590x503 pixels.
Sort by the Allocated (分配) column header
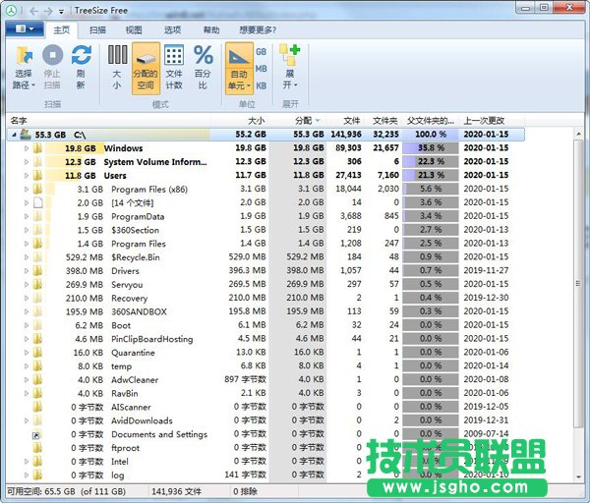[303, 120]
